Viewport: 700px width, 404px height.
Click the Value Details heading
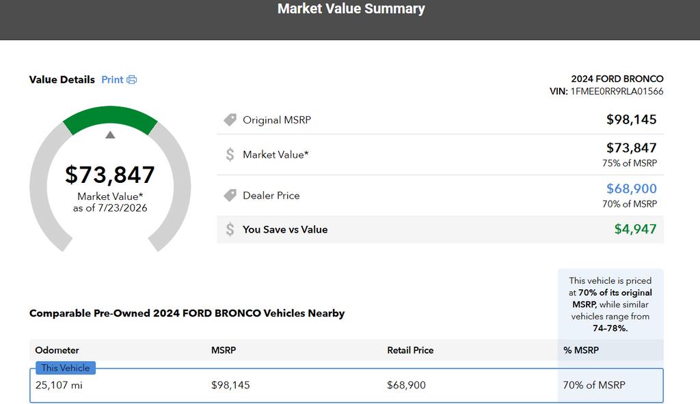[x=62, y=80]
